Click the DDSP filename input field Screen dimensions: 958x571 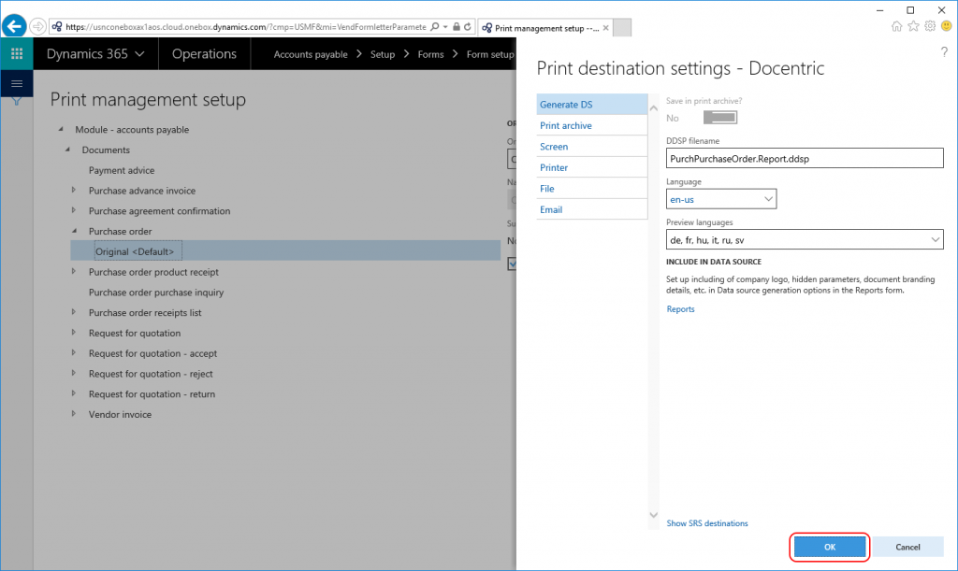(x=805, y=159)
